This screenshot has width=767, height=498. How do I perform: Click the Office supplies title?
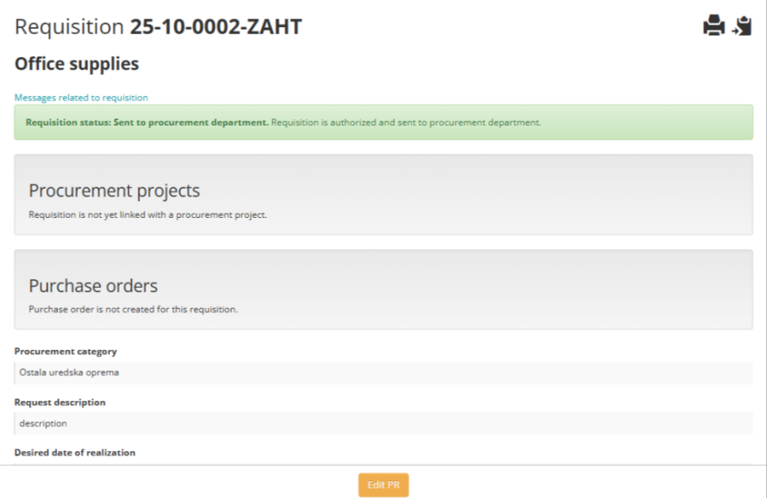coord(76,64)
